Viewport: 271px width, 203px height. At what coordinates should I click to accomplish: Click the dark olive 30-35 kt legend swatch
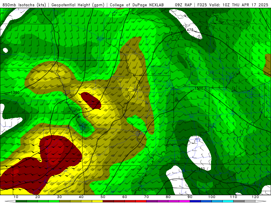click(65, 201)
